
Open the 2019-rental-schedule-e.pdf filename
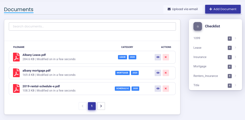tap(41, 86)
